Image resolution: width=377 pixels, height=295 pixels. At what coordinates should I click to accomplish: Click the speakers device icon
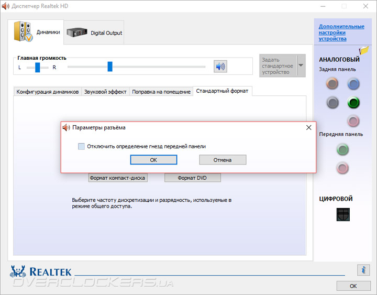(23, 31)
